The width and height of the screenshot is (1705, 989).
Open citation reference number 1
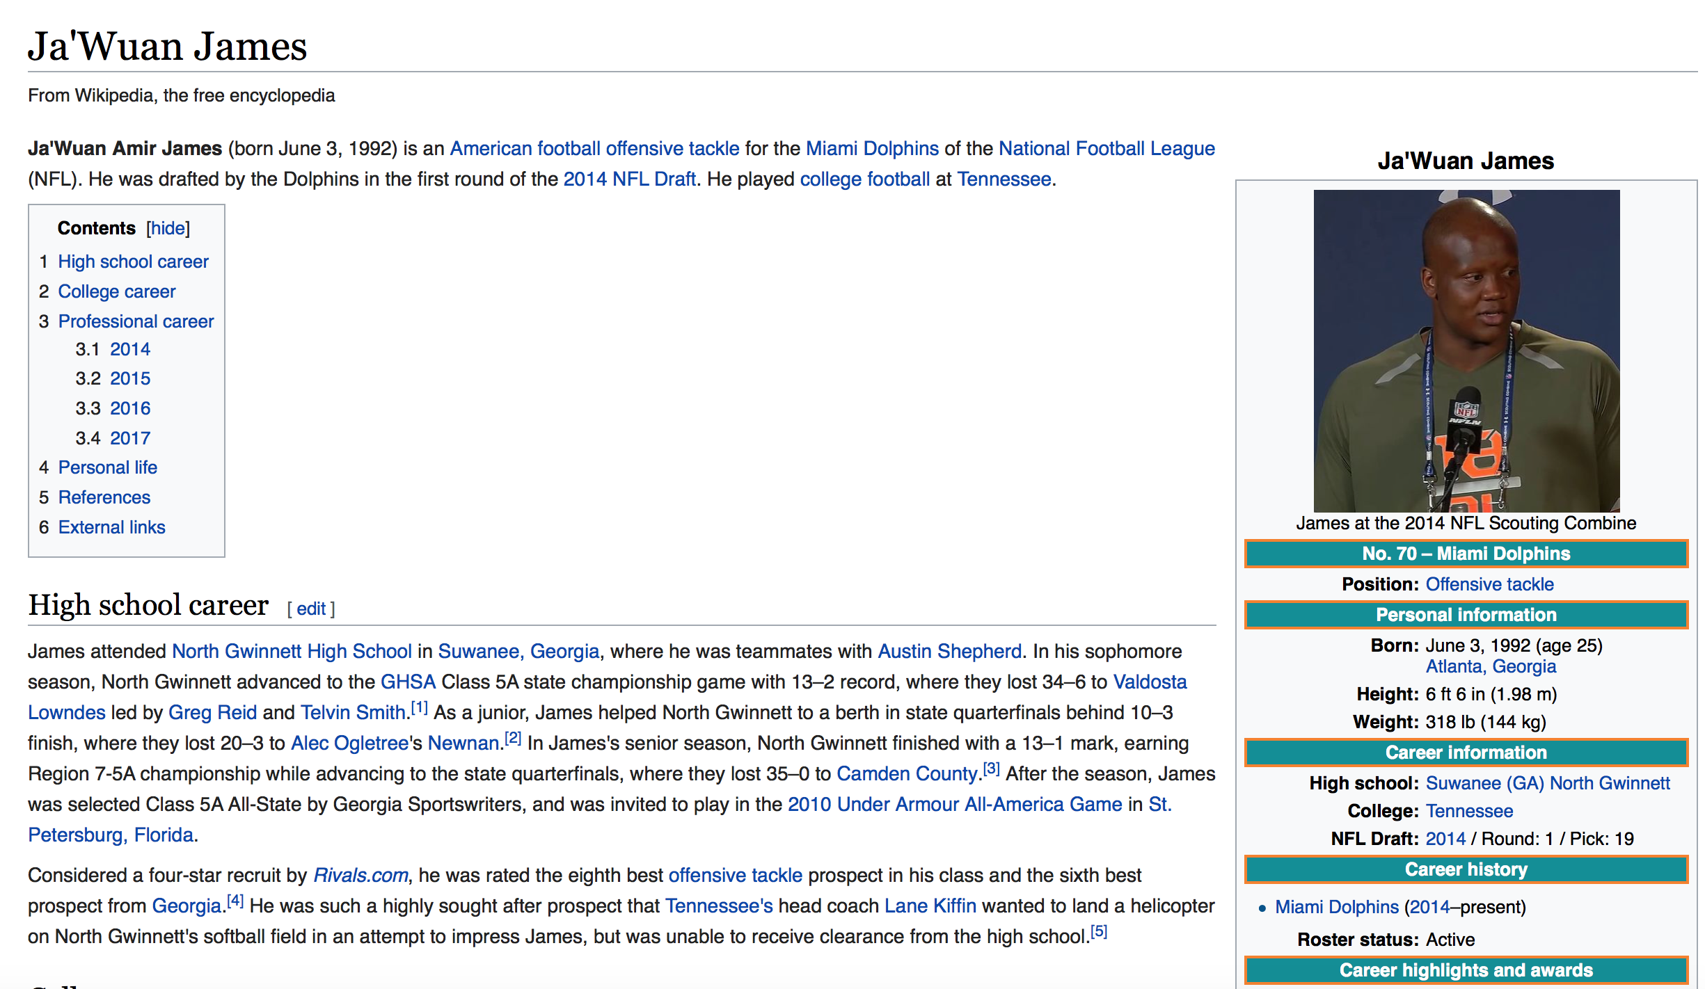click(x=420, y=708)
